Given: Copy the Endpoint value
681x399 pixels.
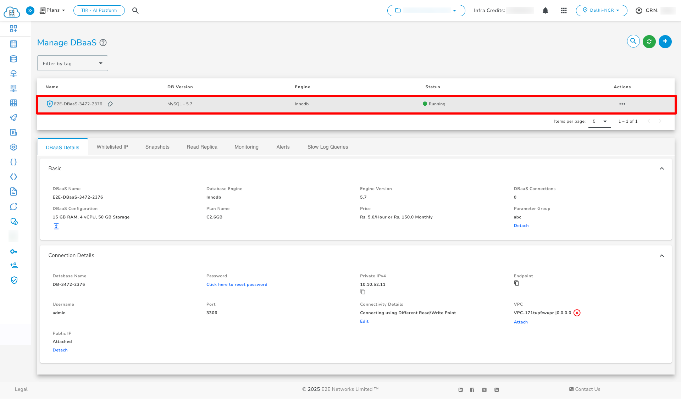Looking at the screenshot, I should pos(516,283).
